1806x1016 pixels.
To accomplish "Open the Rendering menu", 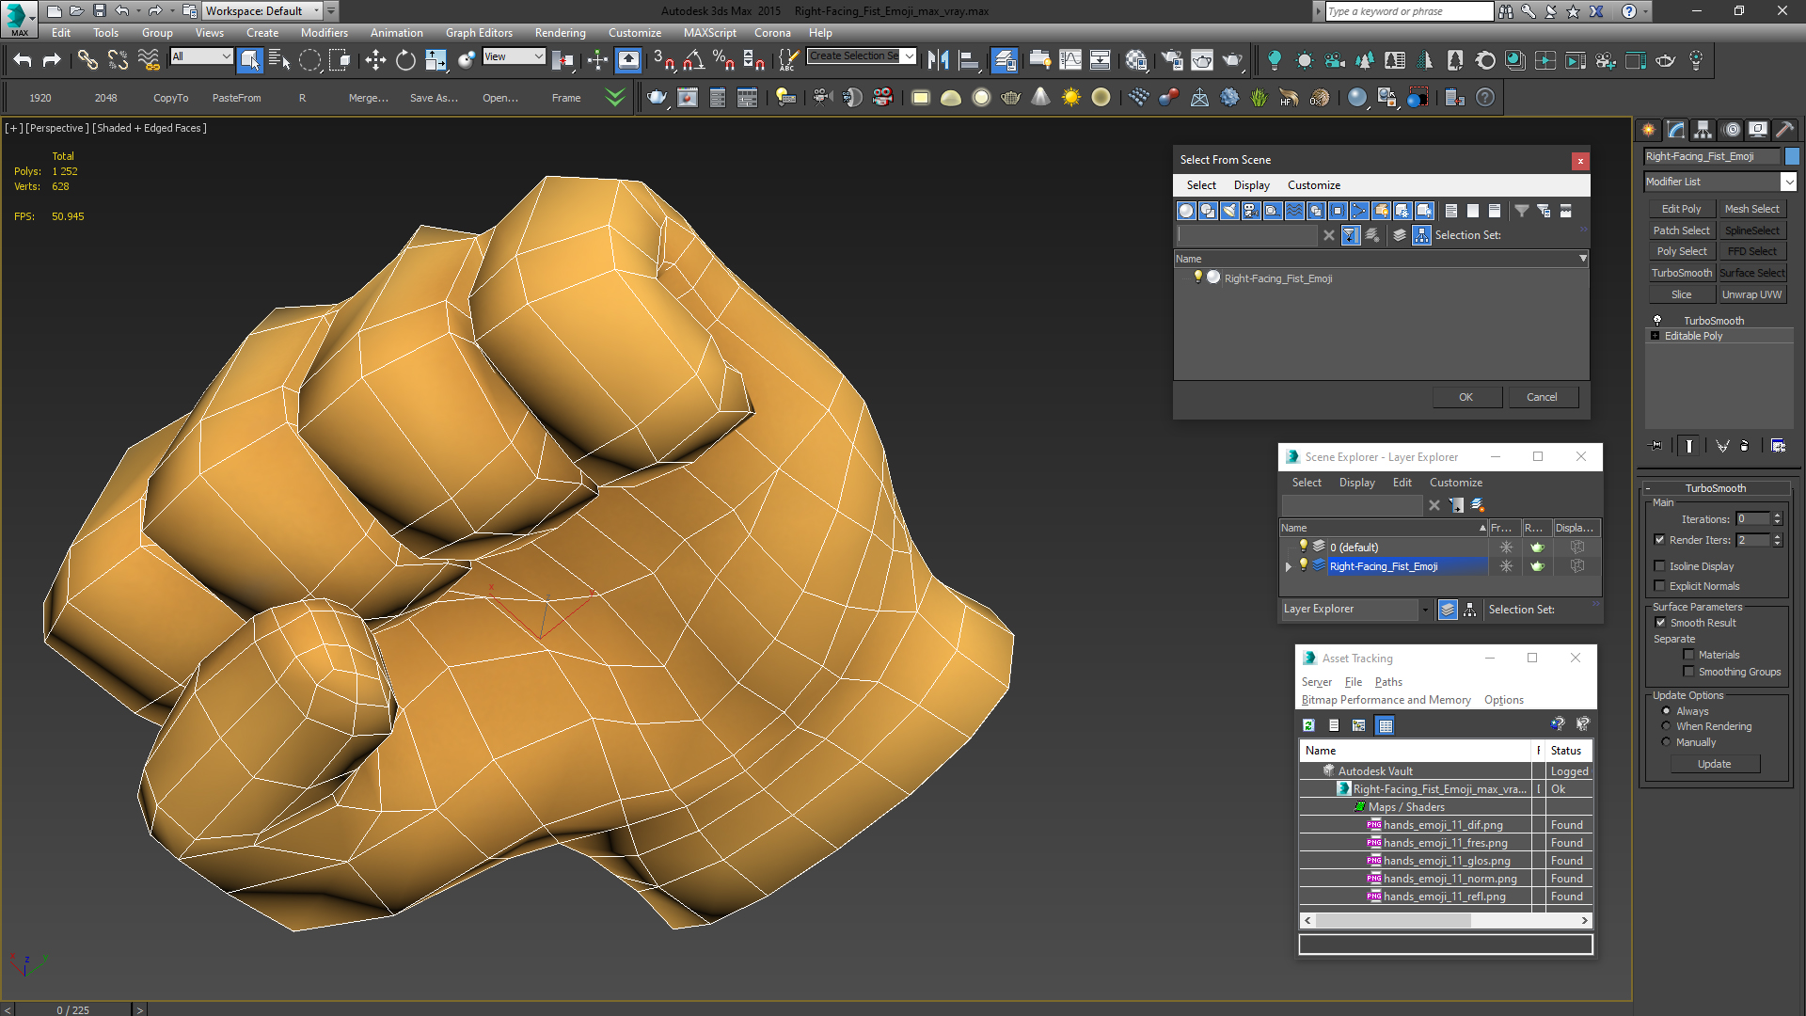I will (560, 33).
